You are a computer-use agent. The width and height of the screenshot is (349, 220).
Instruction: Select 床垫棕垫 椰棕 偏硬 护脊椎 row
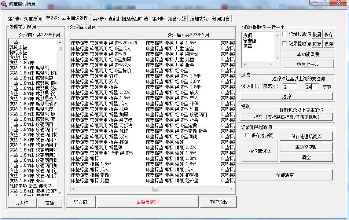[172, 175]
